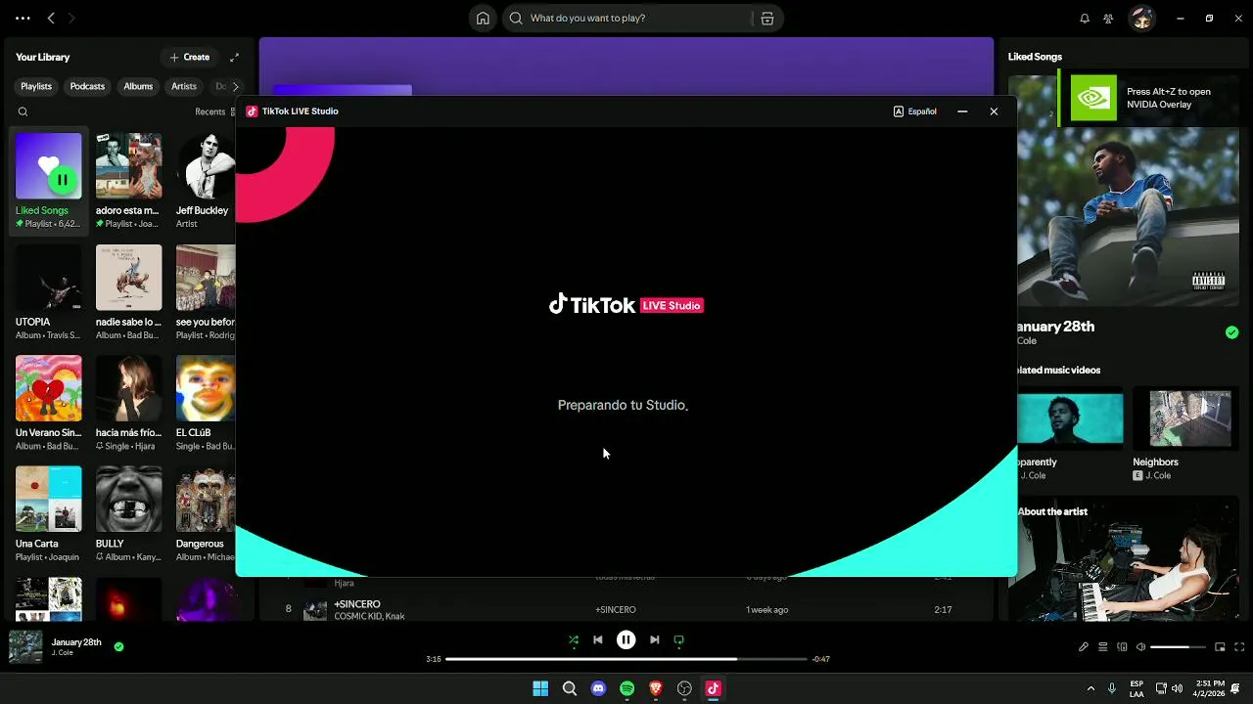Open Discord from taskbar

click(598, 688)
